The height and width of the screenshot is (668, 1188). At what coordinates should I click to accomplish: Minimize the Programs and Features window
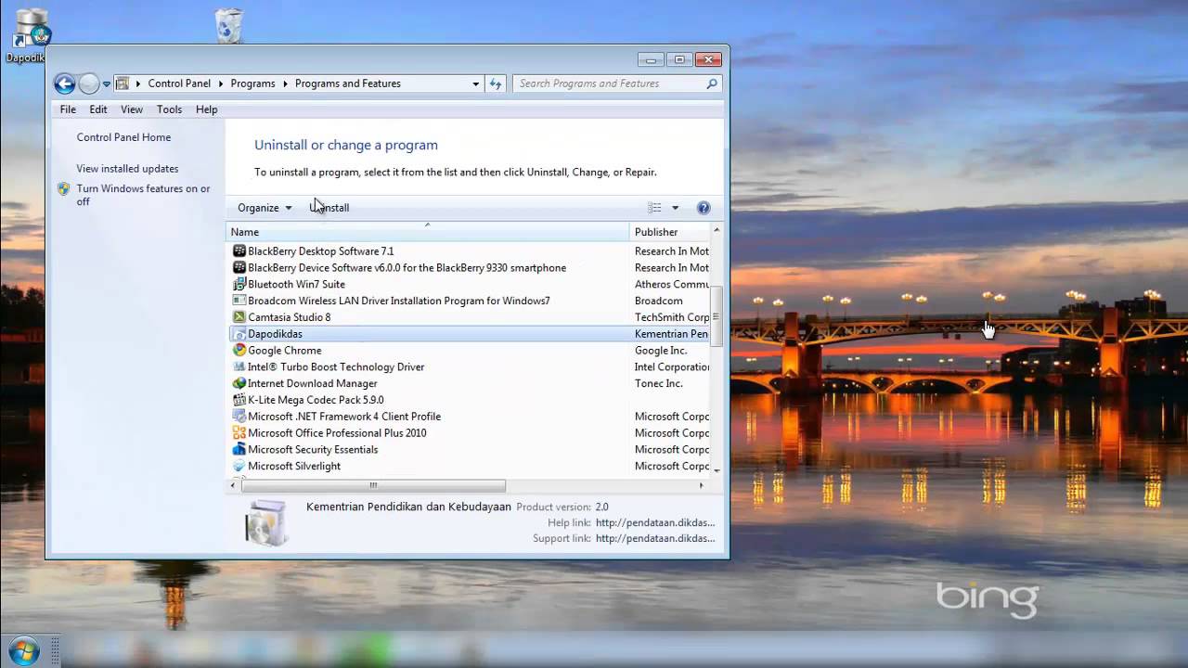pos(652,59)
